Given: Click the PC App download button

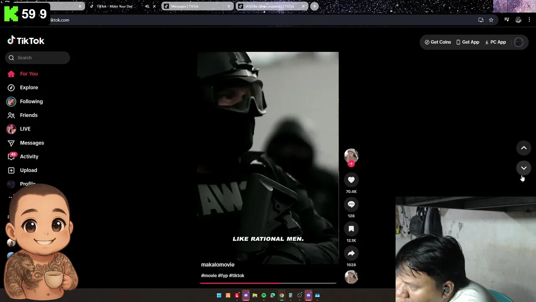Looking at the screenshot, I should [x=495, y=42].
